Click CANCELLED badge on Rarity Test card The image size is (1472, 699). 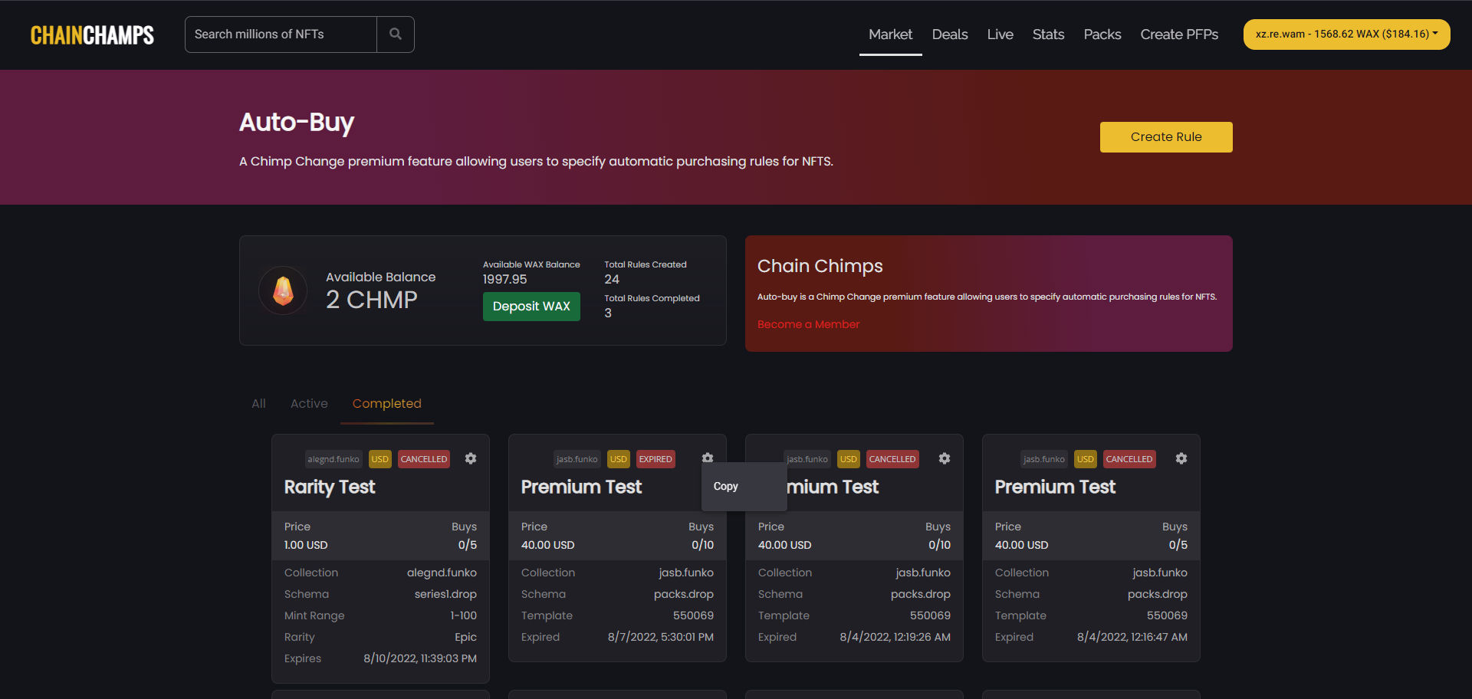pos(424,459)
